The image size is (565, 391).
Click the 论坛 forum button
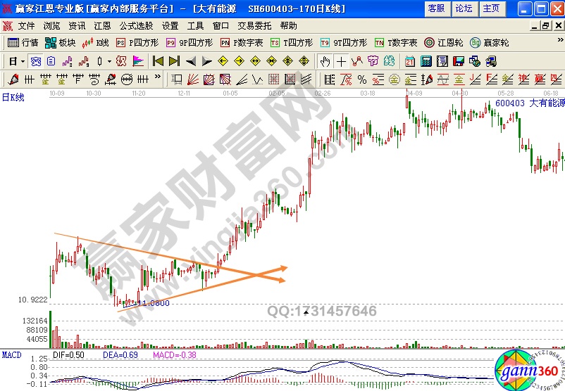[464, 8]
